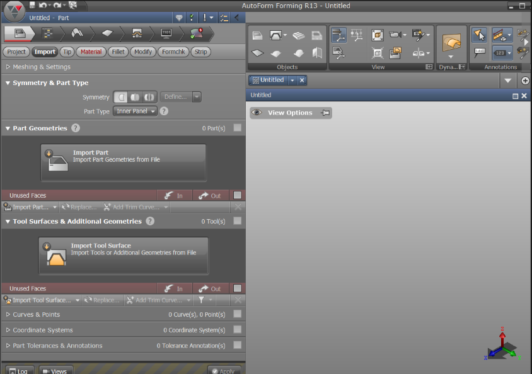This screenshot has height=374, width=532.
Task: Toggle the View Options eye icon
Action: [257, 113]
